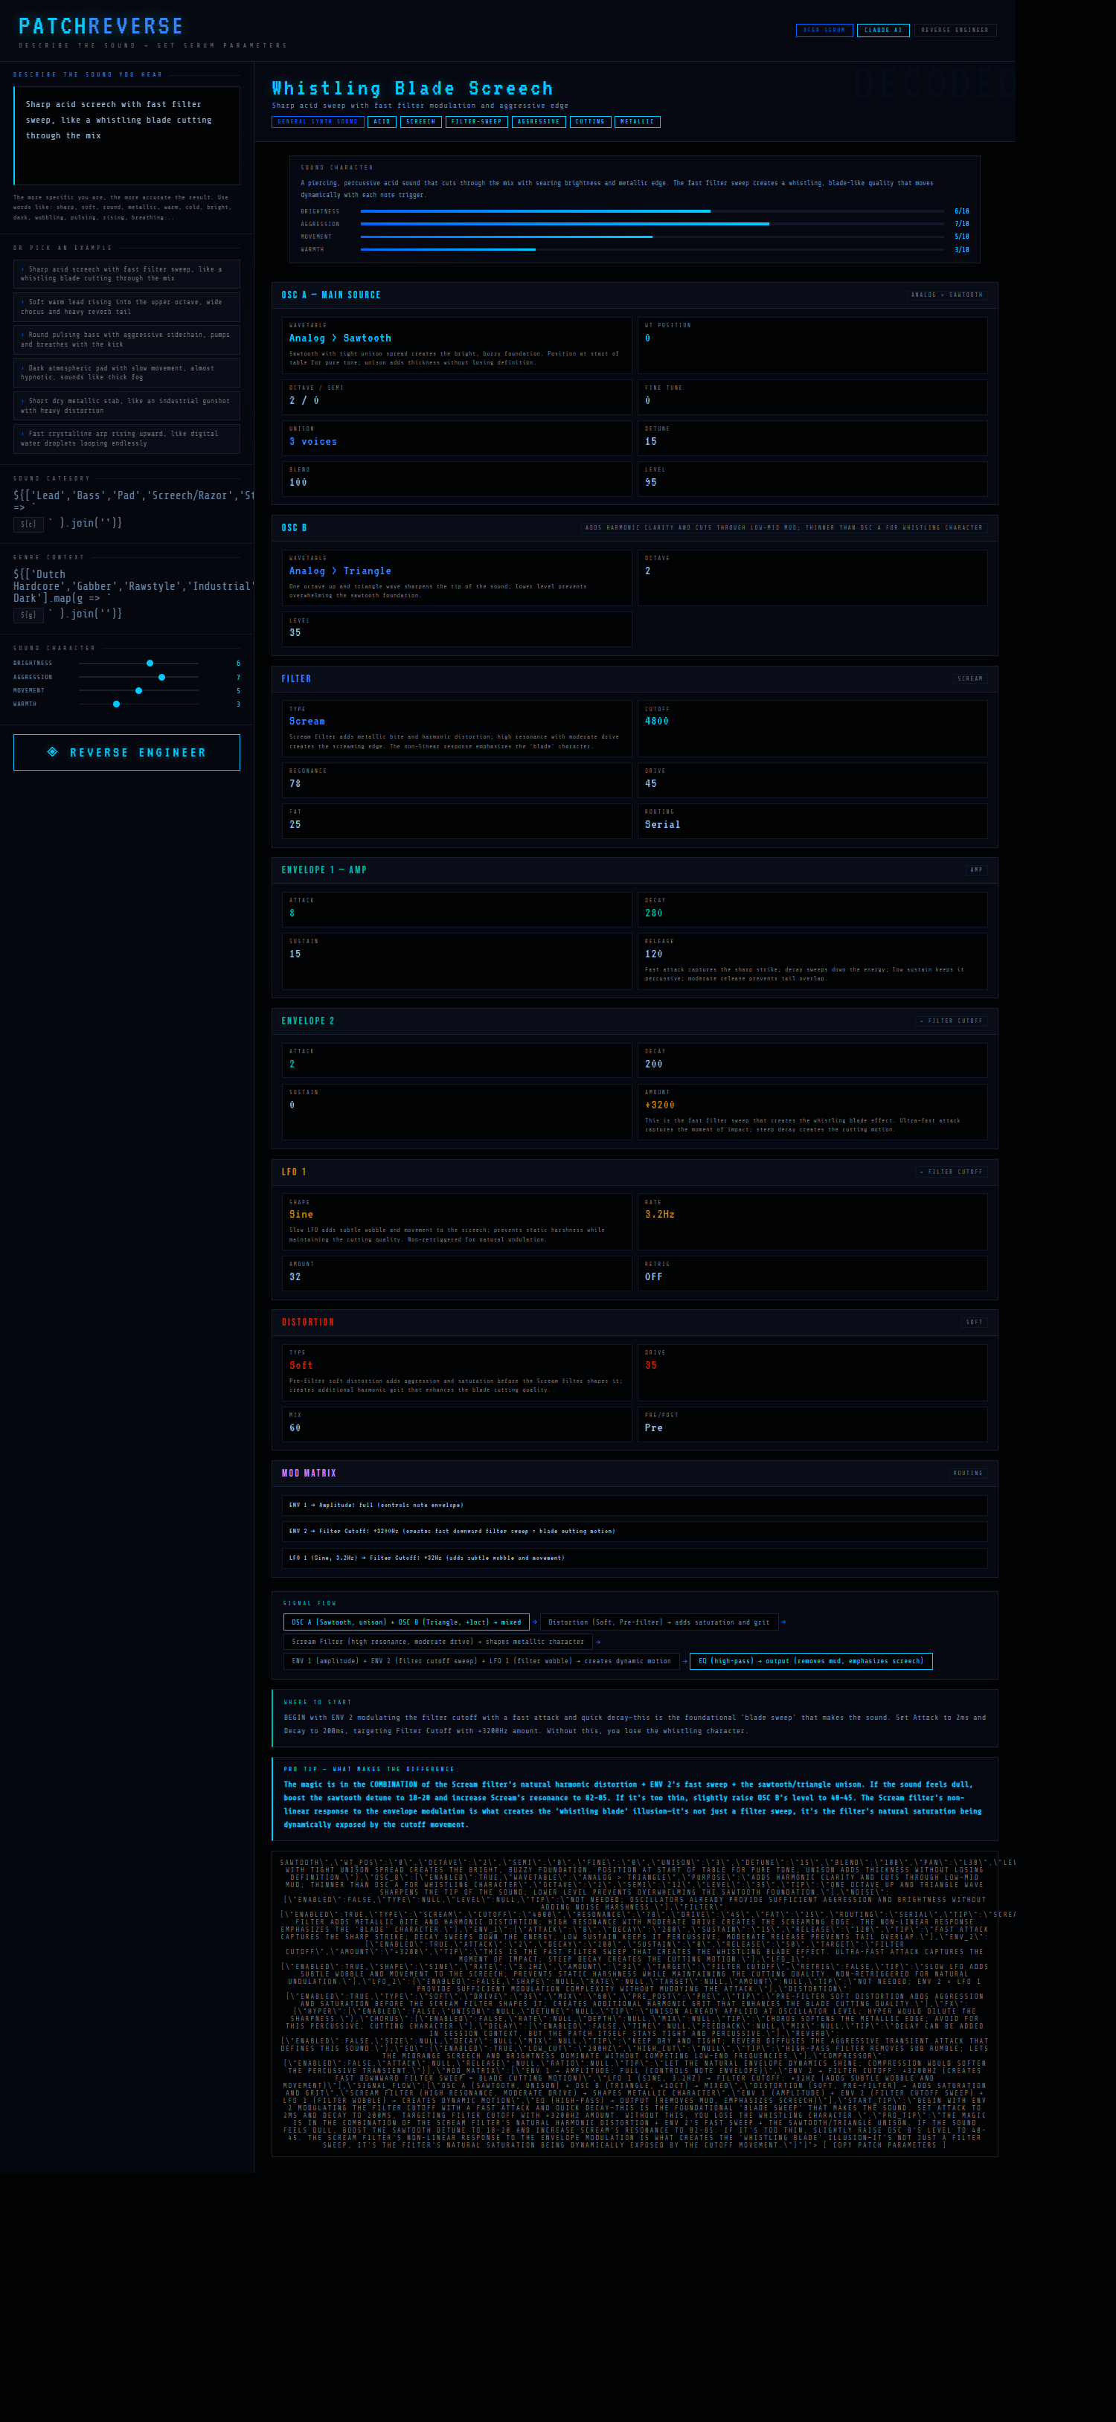Viewport: 1116px width, 2422px height.
Task: Click the 'LFO 1 (Sine, 3.2Hz)' mod matrix row
Action: (x=635, y=1558)
